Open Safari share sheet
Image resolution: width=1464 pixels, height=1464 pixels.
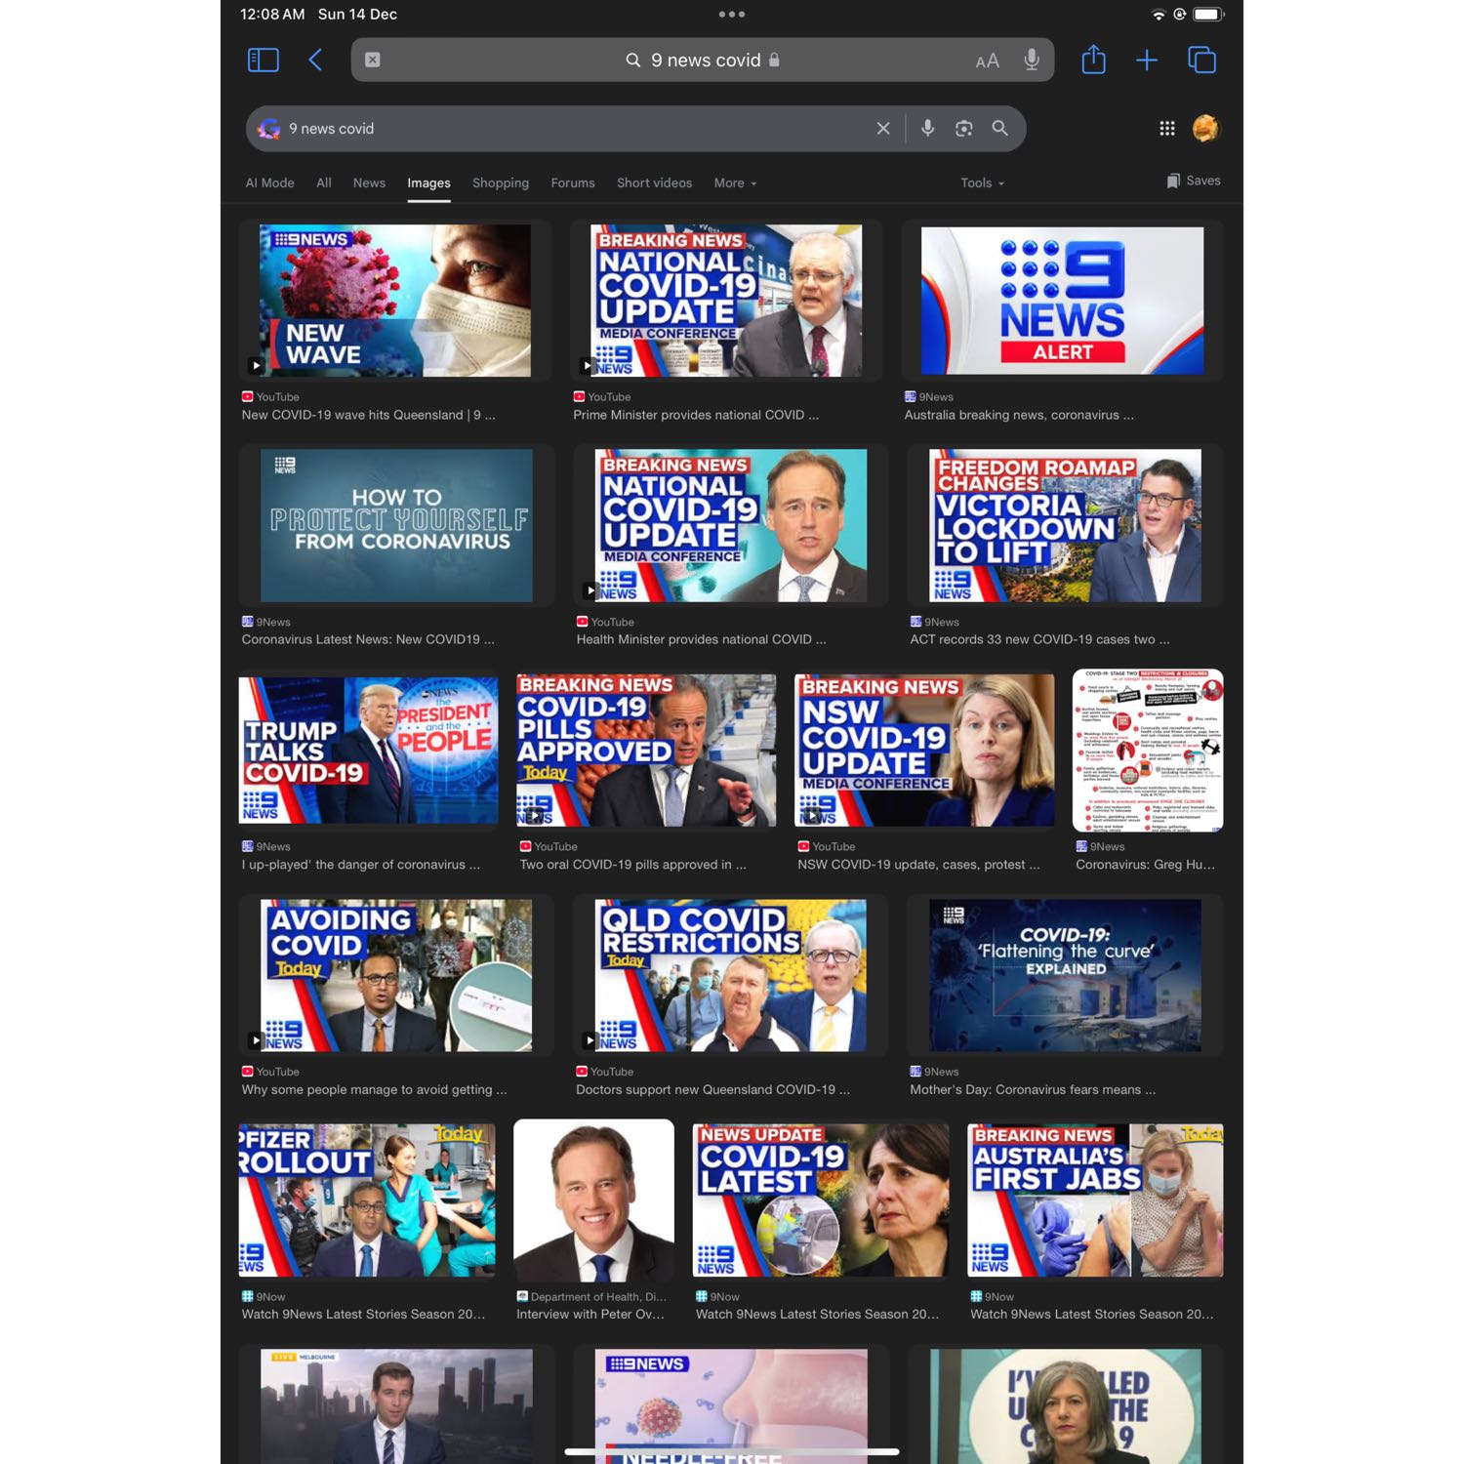1094,60
